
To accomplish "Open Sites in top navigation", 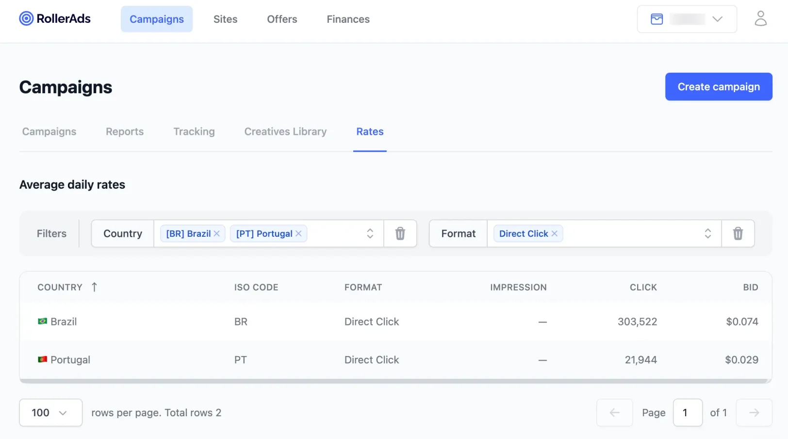I will pyautogui.click(x=225, y=19).
